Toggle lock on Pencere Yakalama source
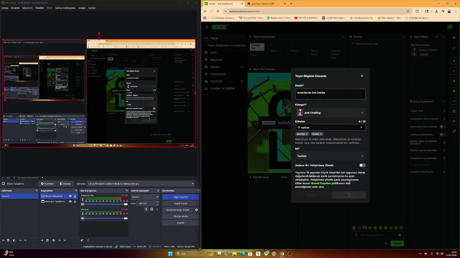Screen dimensions: 460x258 coord(75,201)
